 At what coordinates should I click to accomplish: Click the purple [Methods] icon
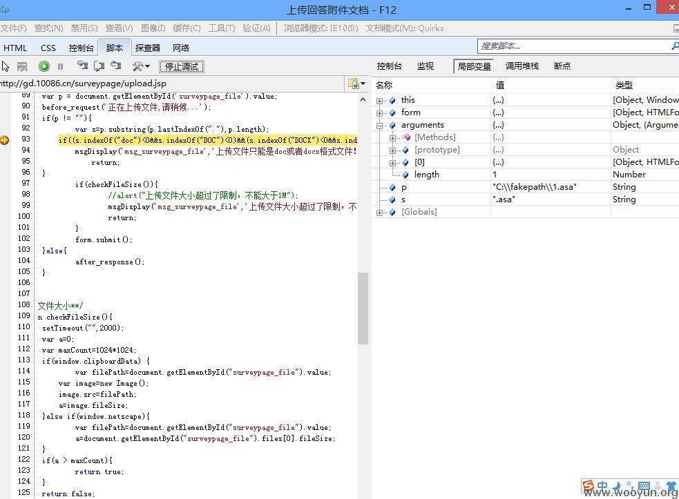(407, 137)
